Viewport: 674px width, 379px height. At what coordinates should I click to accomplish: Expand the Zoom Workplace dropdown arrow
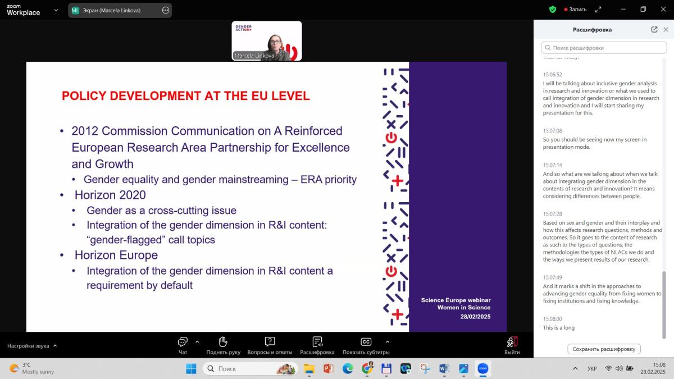pyautogui.click(x=56, y=10)
